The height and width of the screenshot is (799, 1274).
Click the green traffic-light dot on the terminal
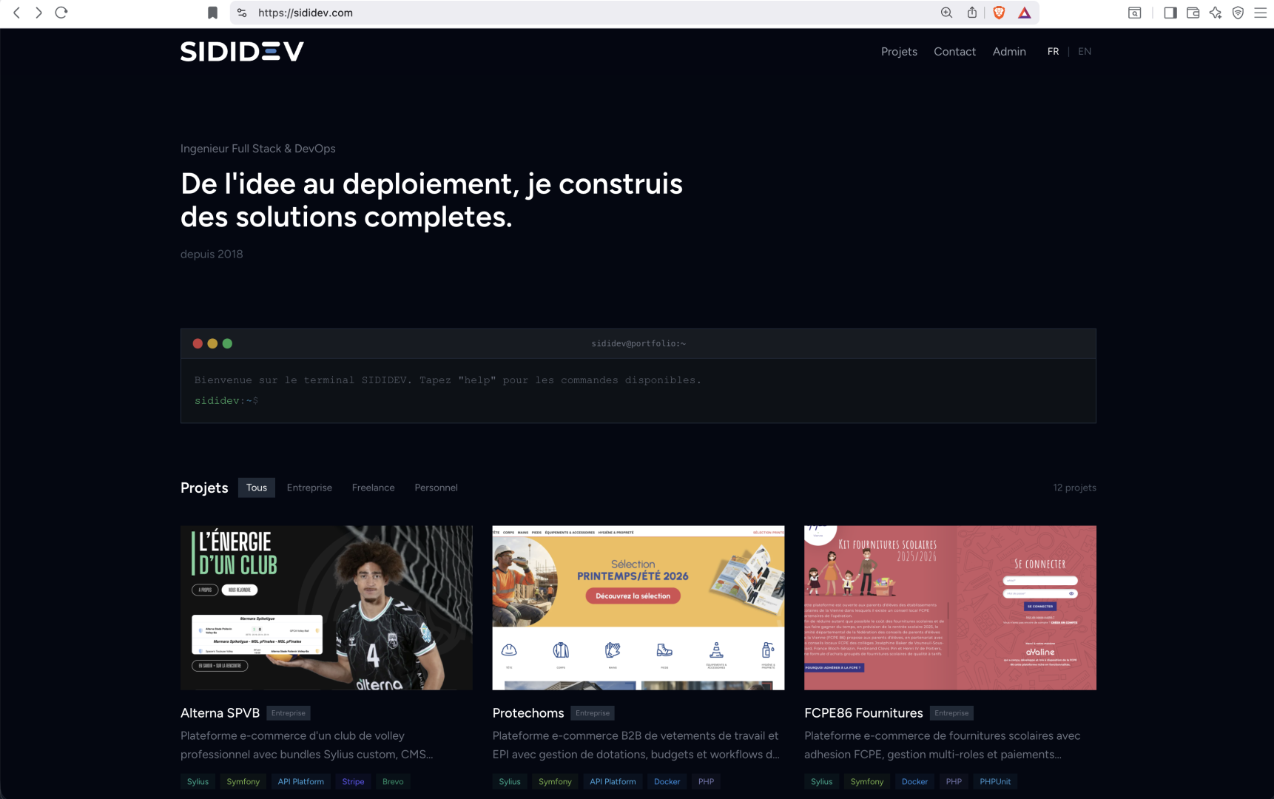coord(227,343)
